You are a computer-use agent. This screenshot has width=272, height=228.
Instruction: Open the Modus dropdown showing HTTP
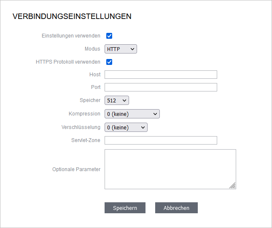(x=121, y=49)
